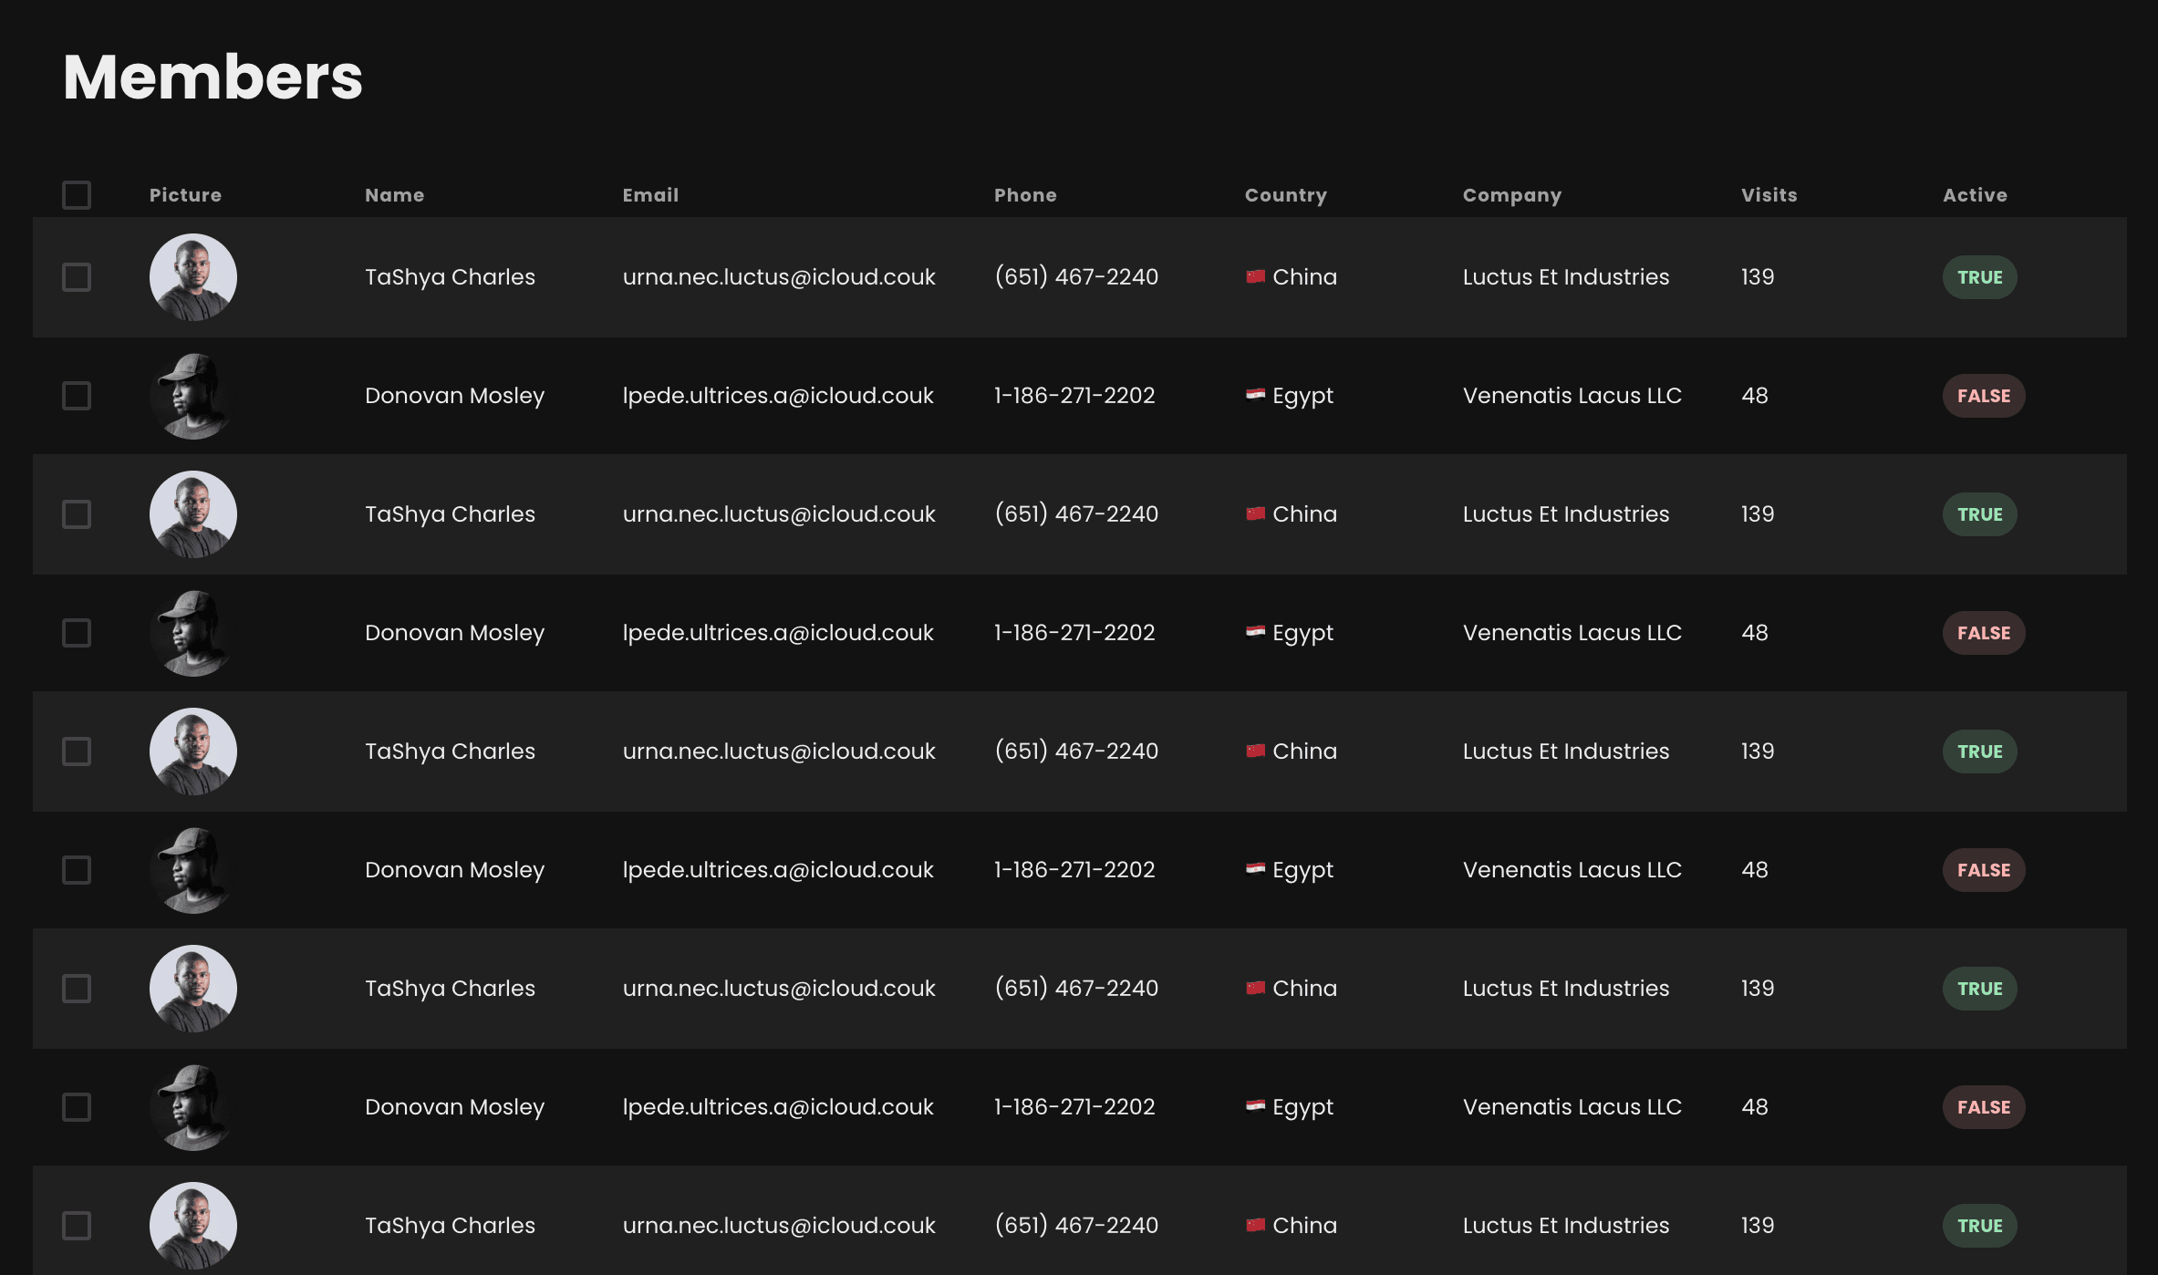Open first TaShya Charles profile picture
2158x1275 pixels.
pos(193,277)
